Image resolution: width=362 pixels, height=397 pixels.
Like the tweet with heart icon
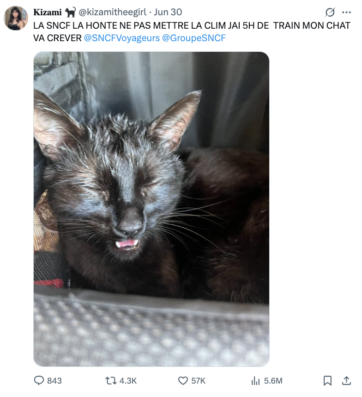pyautogui.click(x=183, y=380)
